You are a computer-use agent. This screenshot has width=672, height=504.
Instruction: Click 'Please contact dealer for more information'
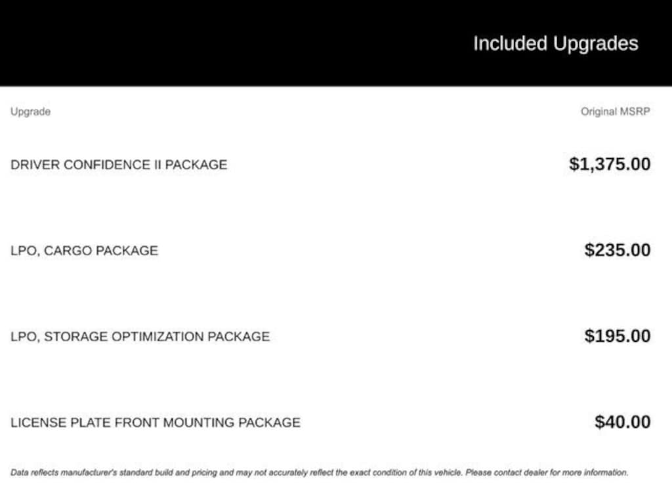coord(547,472)
